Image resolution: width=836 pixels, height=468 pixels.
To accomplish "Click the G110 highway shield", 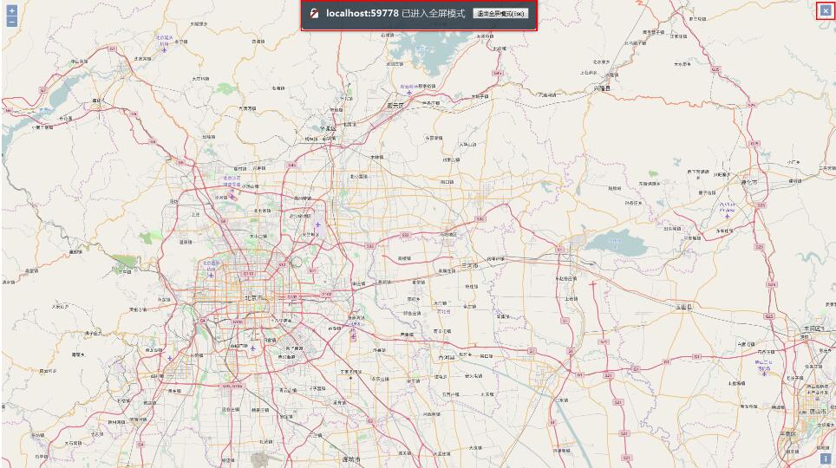I will [248, 274].
